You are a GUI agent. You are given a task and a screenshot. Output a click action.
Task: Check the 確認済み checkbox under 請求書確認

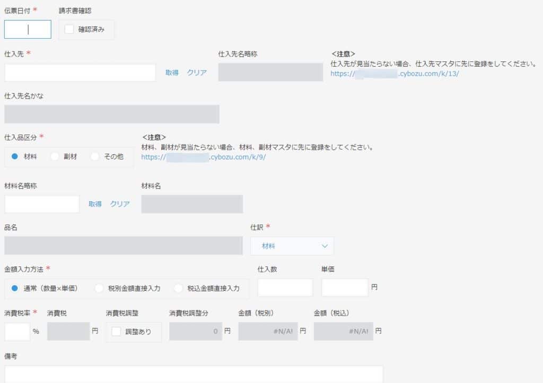coord(68,30)
